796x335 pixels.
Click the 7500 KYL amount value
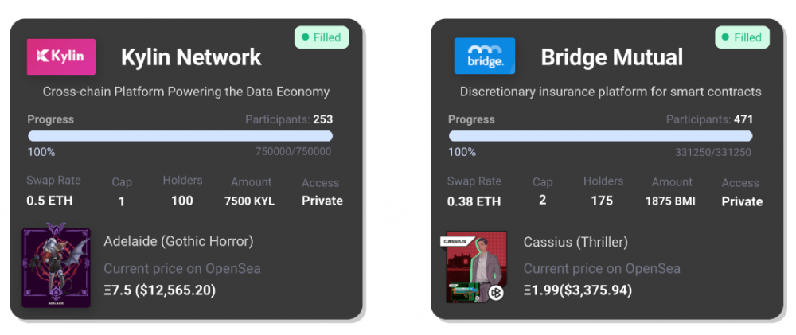249,201
